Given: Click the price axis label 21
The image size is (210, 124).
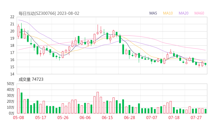Looking at the screenshot, I should coord(12,24).
